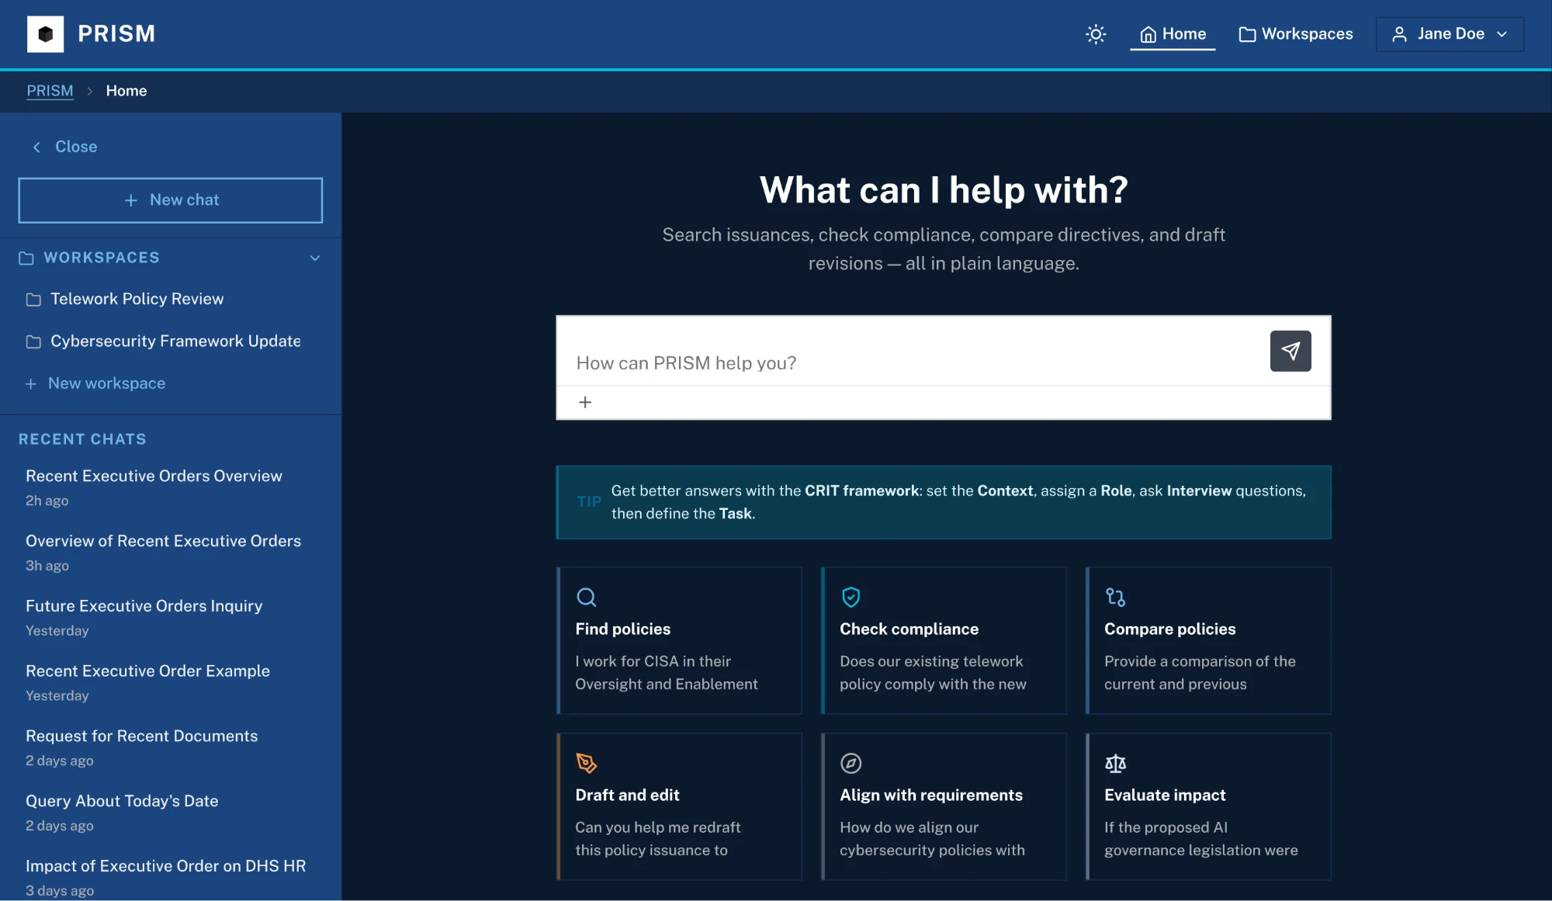Click the user icon beside Jane Doe
1552x901 pixels.
click(x=1399, y=34)
